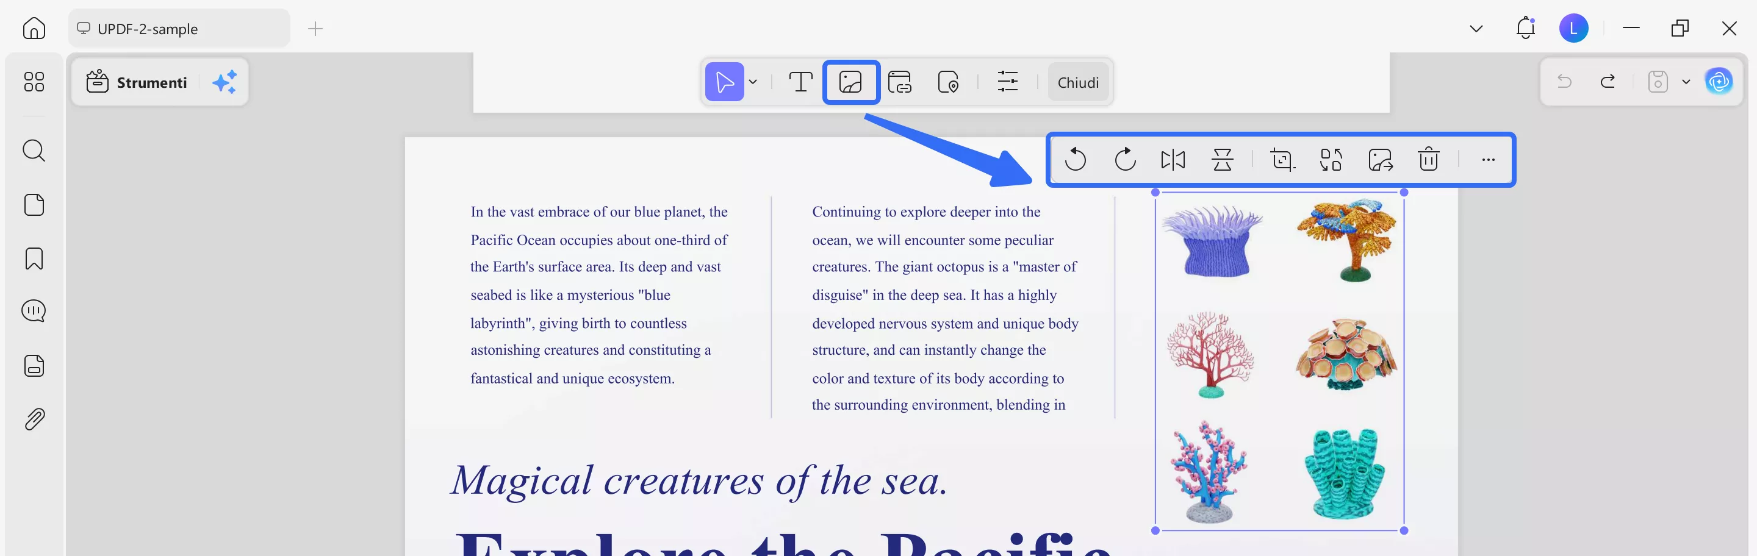Viewport: 1757px width, 556px height.
Task: Open more image options menu
Action: click(1489, 160)
